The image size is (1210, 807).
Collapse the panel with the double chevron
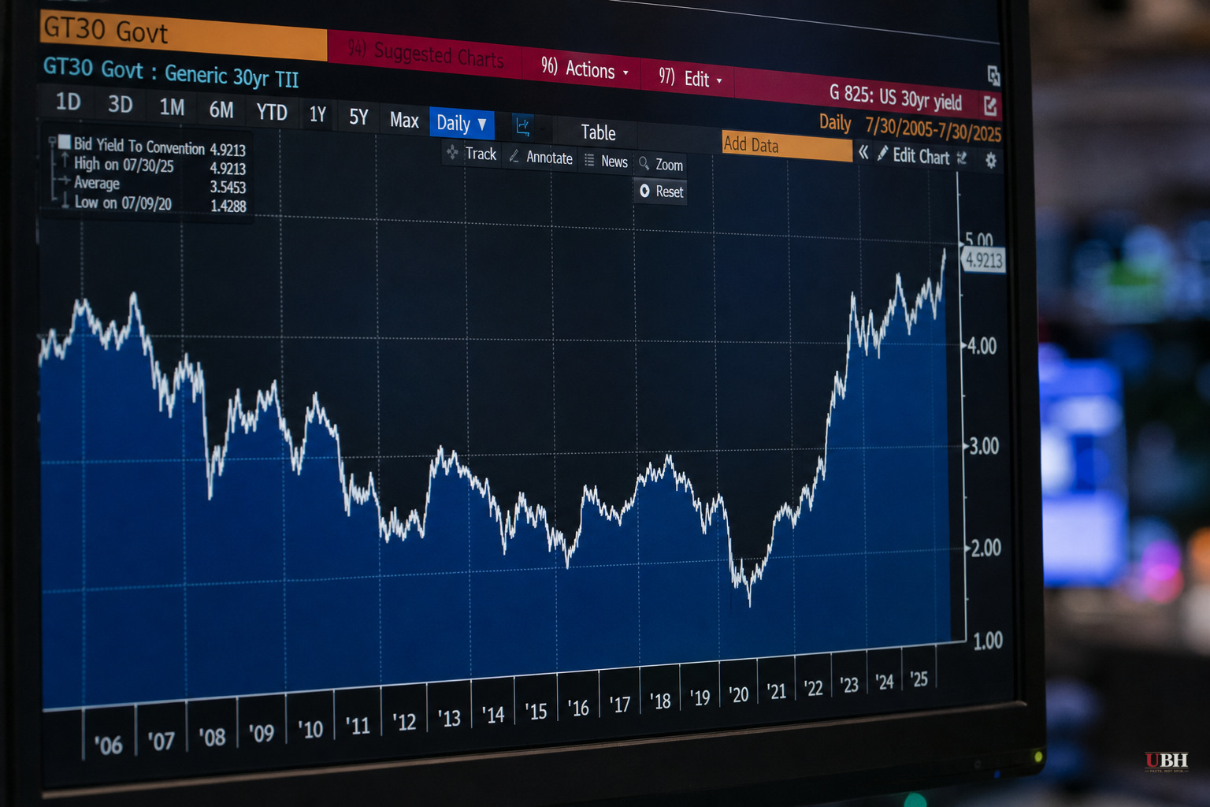point(863,153)
